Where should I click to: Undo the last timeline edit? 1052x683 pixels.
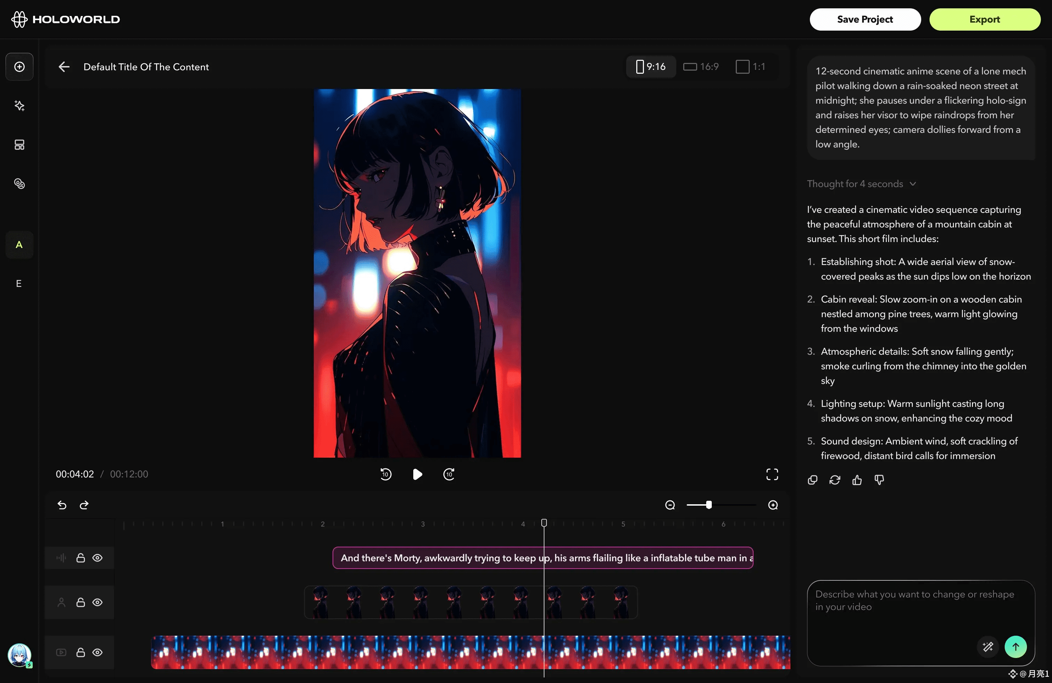62,505
